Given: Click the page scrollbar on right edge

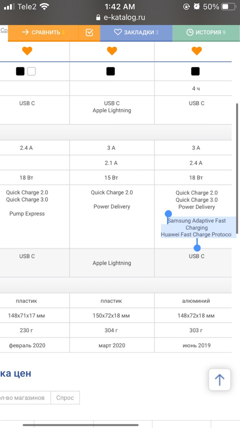Looking at the screenshot, I should pyautogui.click(x=237, y=168).
